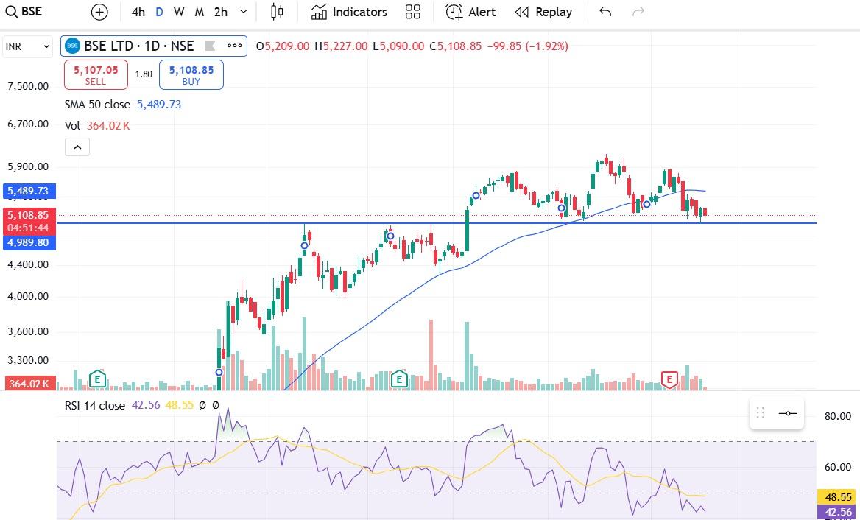
Task: Click the flag icon beside NSE
Action: (210, 46)
